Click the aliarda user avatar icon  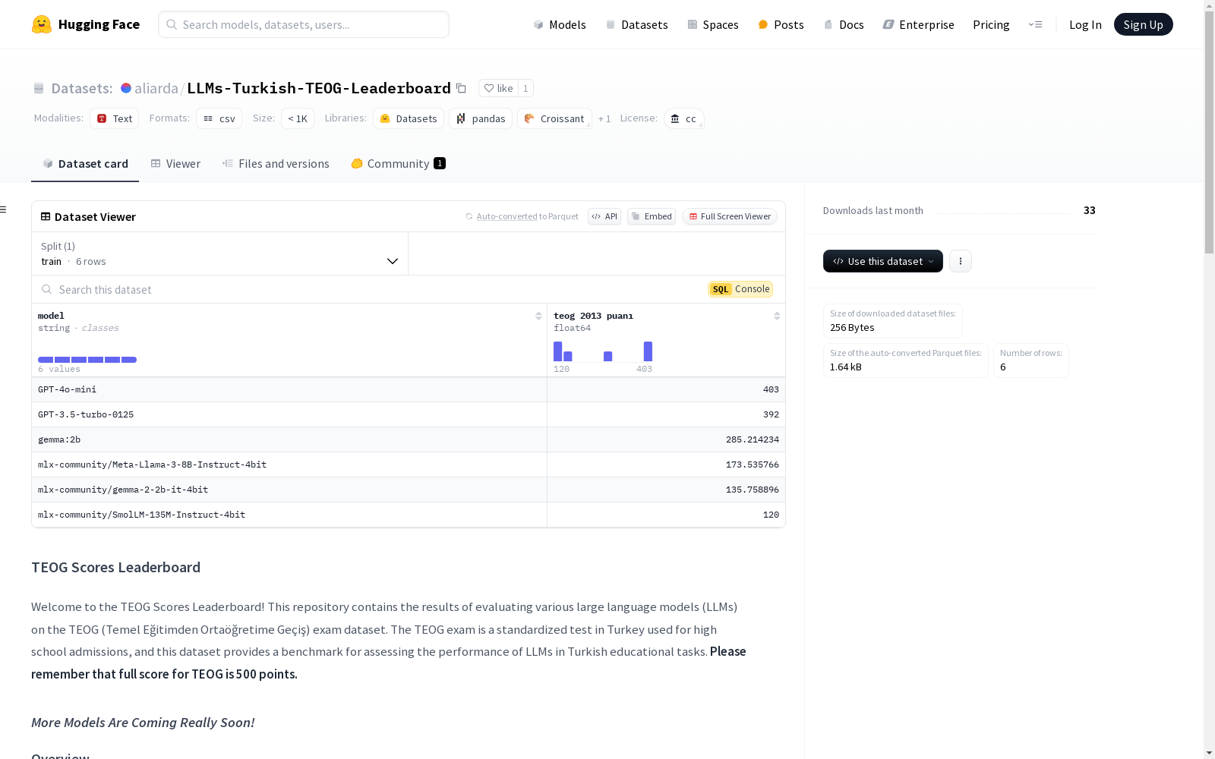pyautogui.click(x=126, y=88)
